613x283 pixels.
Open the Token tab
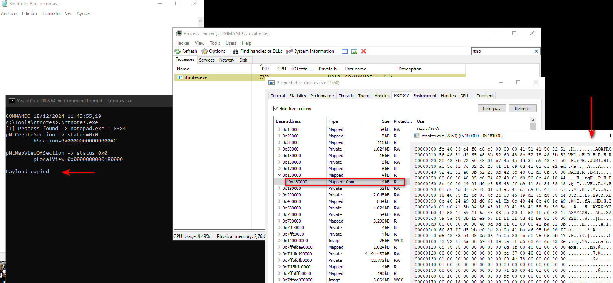363,96
